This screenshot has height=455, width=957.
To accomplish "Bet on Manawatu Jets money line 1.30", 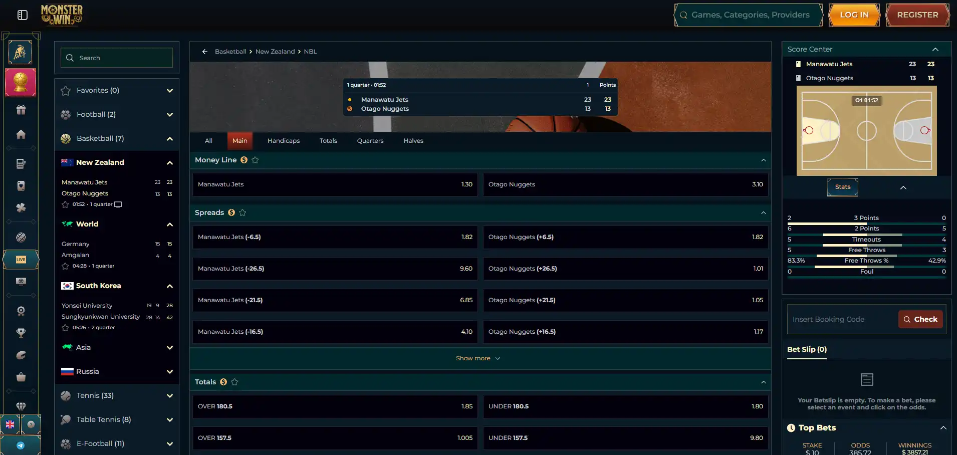I will click(335, 184).
